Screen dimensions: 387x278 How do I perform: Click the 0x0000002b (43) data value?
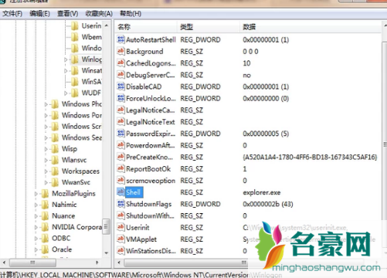(268, 204)
